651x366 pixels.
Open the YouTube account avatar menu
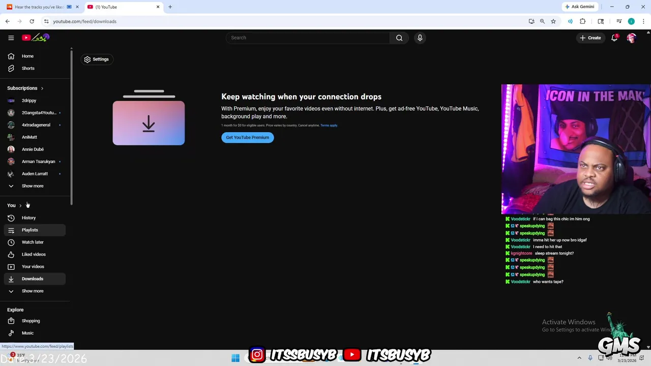tap(632, 38)
